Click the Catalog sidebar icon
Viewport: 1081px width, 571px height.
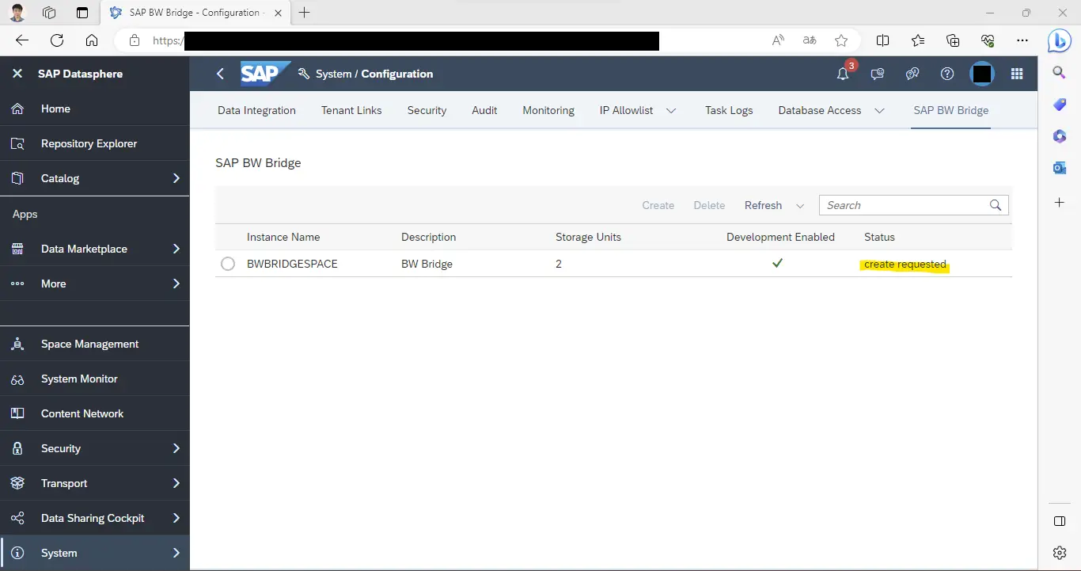click(17, 178)
